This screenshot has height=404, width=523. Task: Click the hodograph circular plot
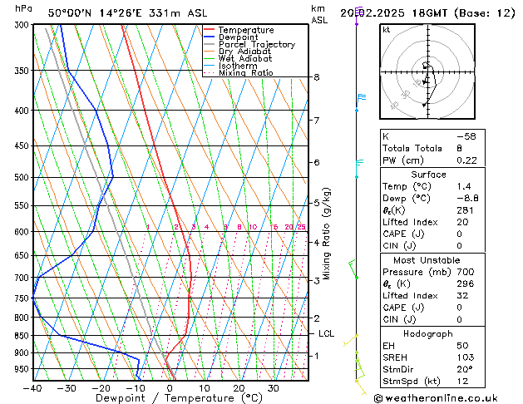pos(426,76)
